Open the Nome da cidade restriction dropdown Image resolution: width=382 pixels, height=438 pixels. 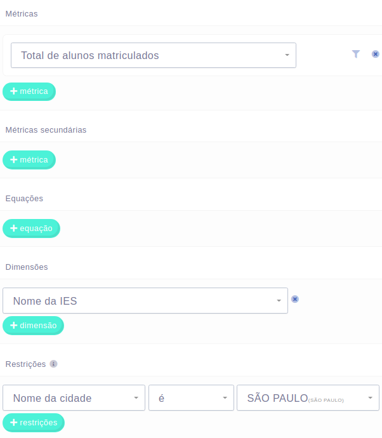[74, 398]
